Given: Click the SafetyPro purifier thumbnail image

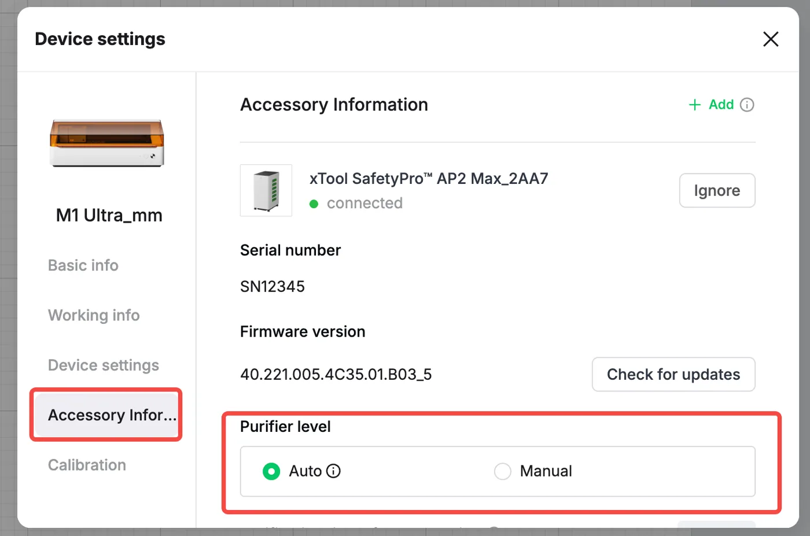Looking at the screenshot, I should click(266, 190).
